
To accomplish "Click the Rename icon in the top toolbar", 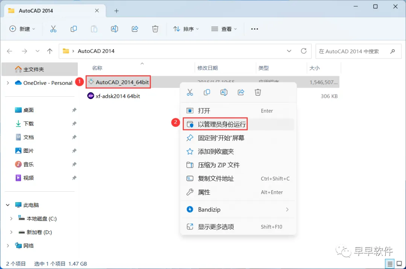I will pos(114,29).
